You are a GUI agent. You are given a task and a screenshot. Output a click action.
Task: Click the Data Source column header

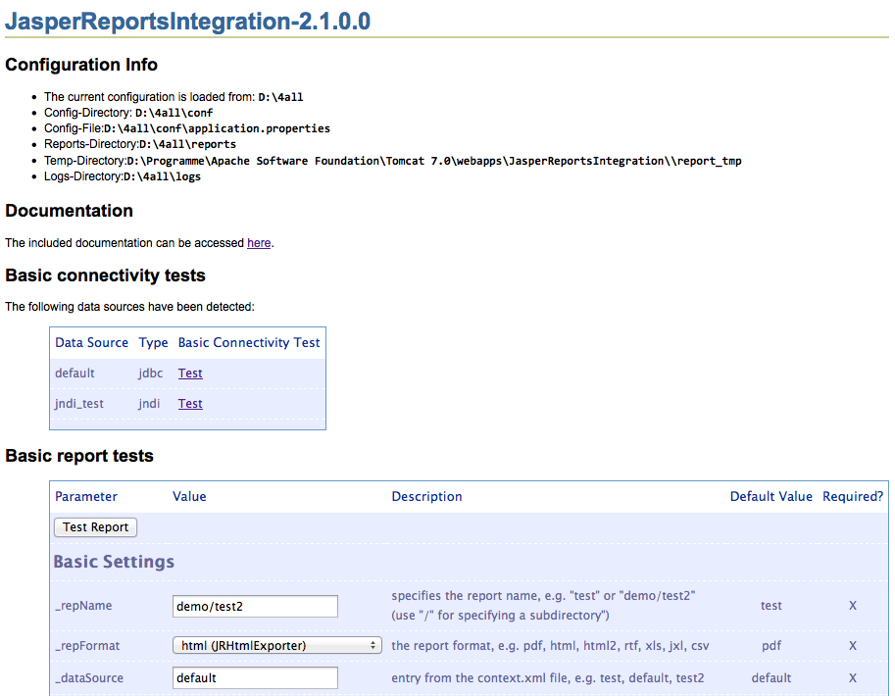(x=91, y=343)
